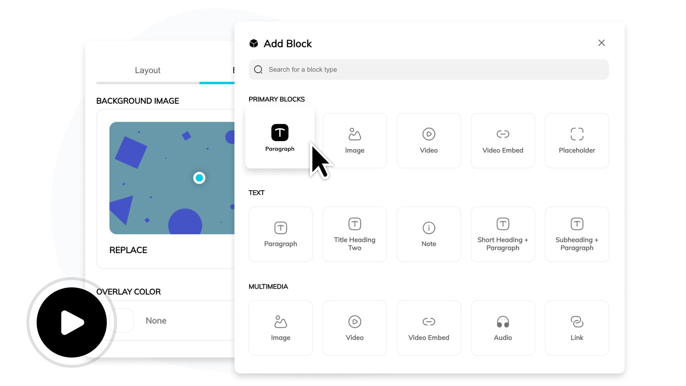Viewport: 686px width, 386px height.
Task: Click the cyan hotspot on the background image
Action: (199, 178)
